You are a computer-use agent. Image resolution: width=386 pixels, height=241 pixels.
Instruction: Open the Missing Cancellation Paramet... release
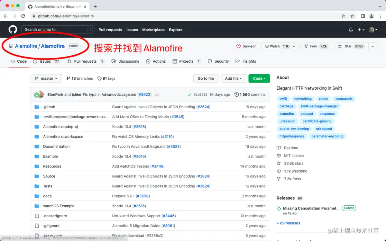tap(311, 209)
